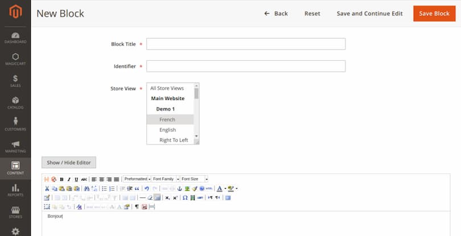Screen dimensions: 461x236
Task: Click the underline formatting icon
Action: pyautogui.click(x=76, y=179)
